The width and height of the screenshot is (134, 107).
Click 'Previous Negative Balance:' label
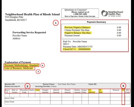pos(77,27)
